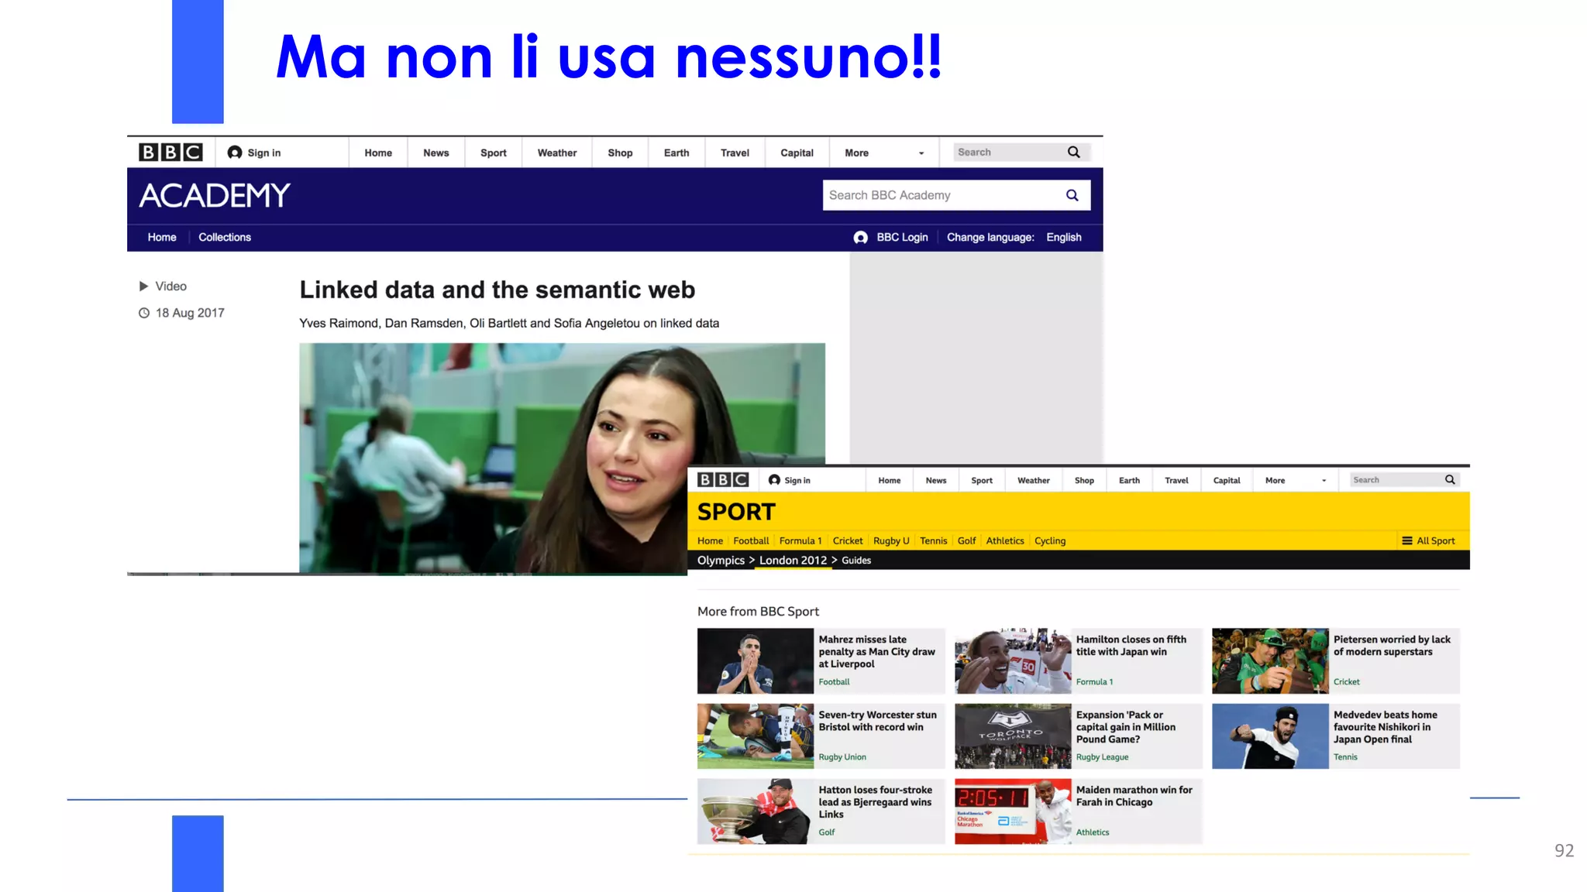Click the SPORT banner heading
This screenshot has width=1587, height=892.
point(736,512)
